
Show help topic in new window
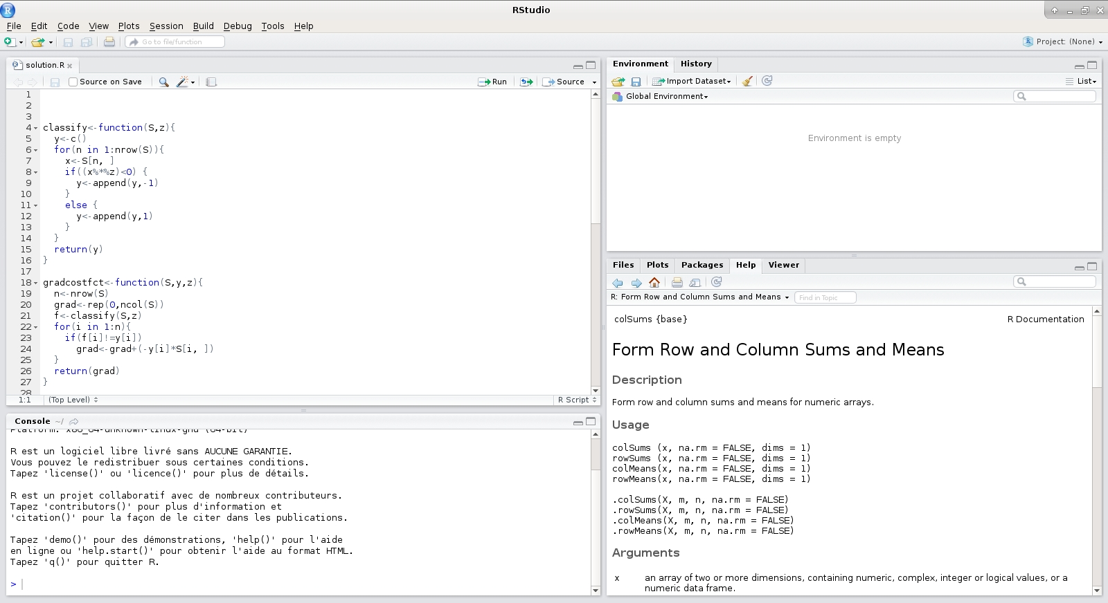tap(695, 282)
